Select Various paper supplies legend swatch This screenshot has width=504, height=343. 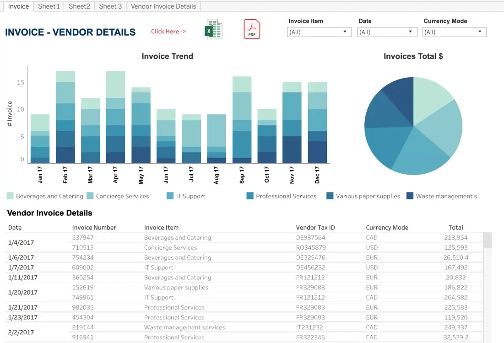[330, 196]
